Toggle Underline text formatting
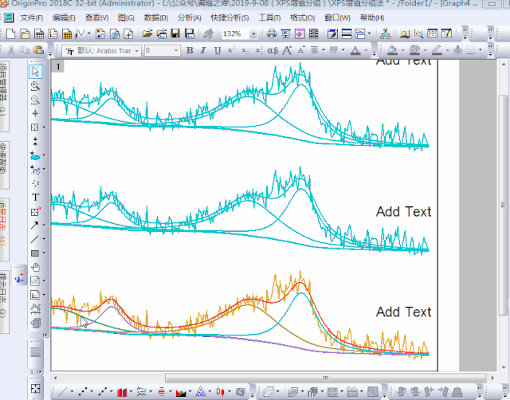This screenshot has width=510, height=400. (x=218, y=50)
